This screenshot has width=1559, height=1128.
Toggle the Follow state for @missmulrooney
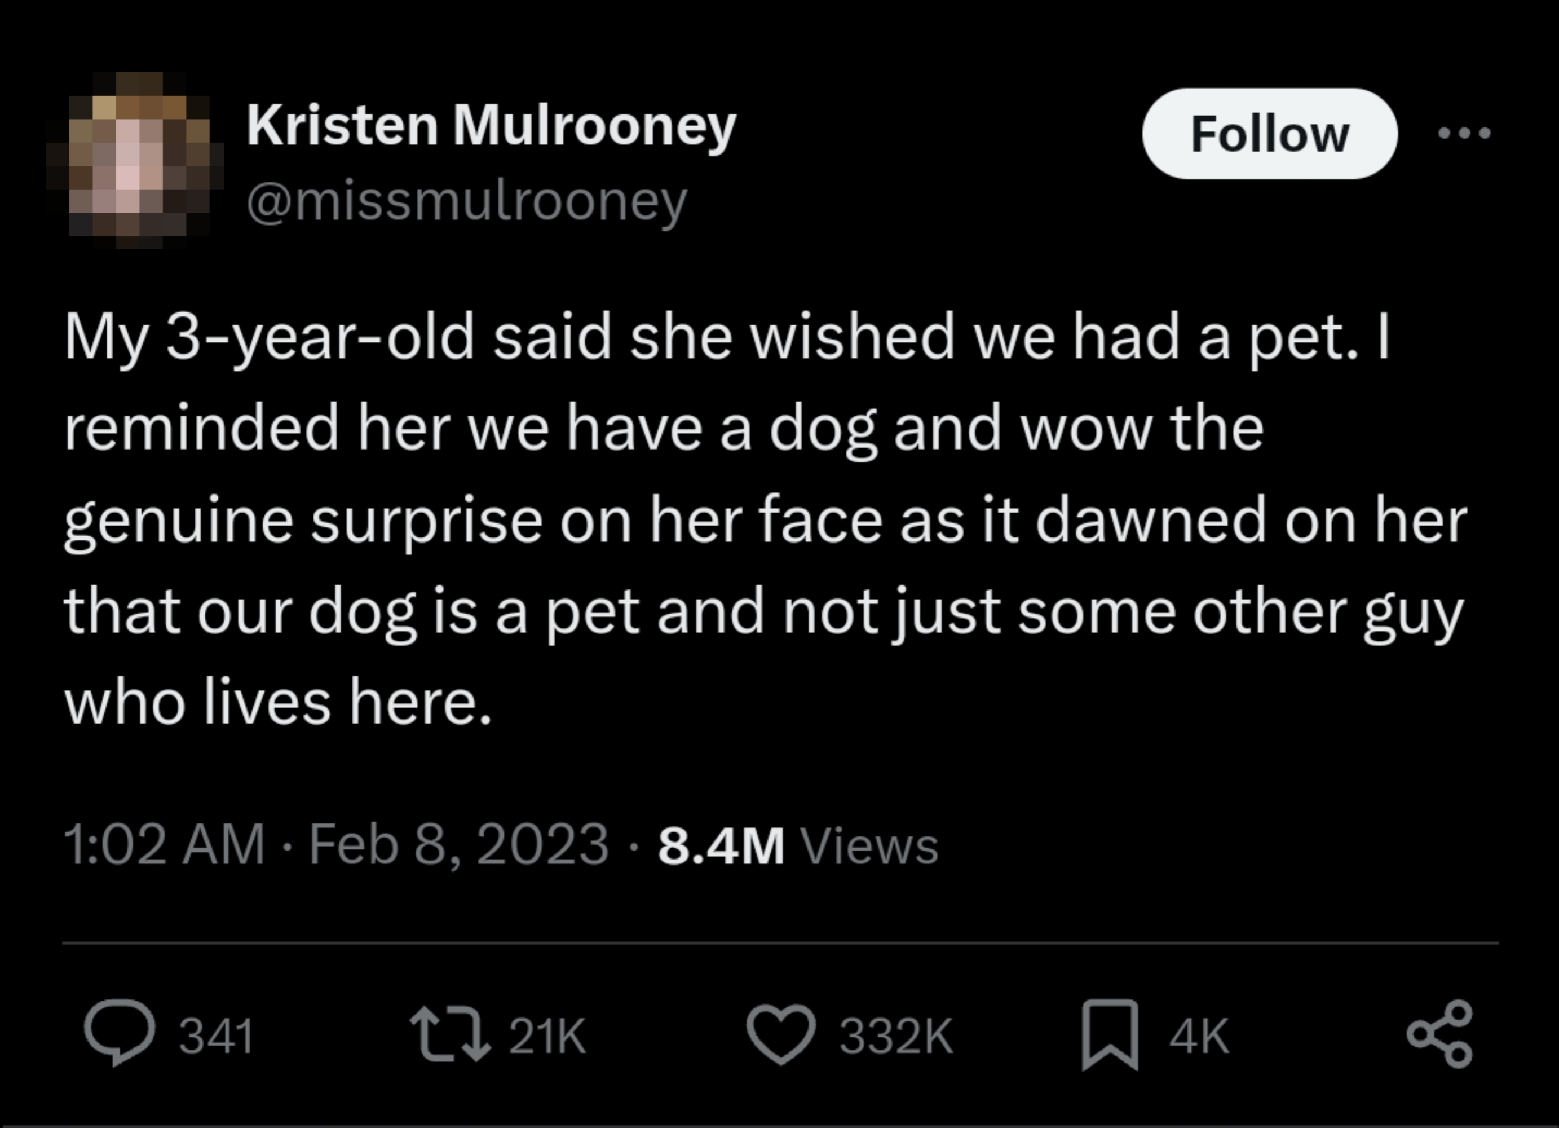(1268, 133)
